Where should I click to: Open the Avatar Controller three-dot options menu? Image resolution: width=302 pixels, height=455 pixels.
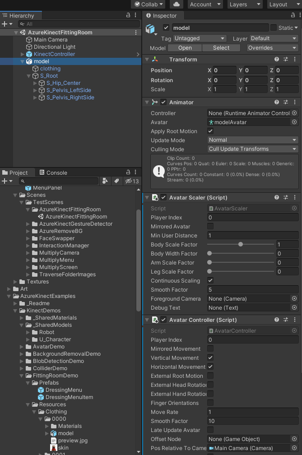(x=295, y=320)
